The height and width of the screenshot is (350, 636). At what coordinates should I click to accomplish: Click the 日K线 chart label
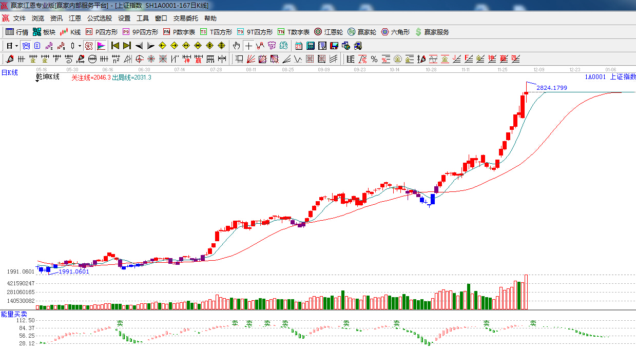(9, 73)
